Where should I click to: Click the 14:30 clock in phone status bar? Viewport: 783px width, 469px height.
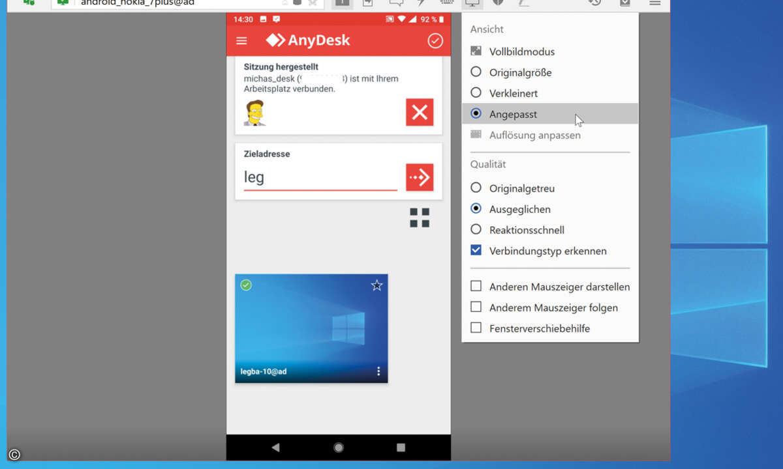[x=243, y=20]
